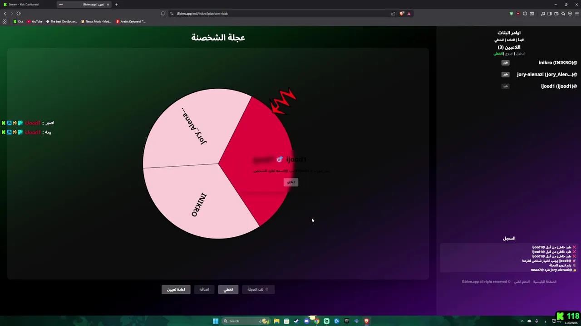Open a new browser tab

point(116,5)
